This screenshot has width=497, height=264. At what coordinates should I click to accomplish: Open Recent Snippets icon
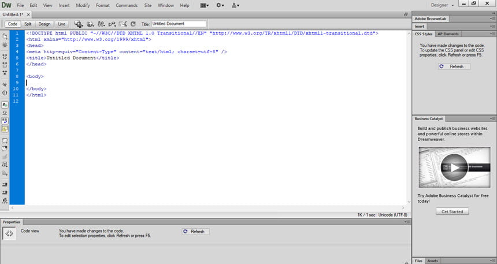tap(5, 165)
